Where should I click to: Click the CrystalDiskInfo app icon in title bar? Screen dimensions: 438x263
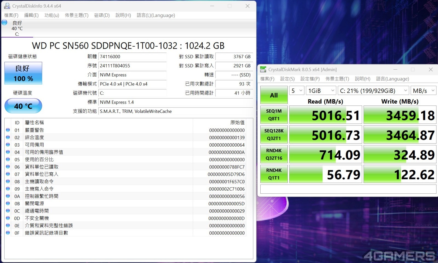point(7,6)
